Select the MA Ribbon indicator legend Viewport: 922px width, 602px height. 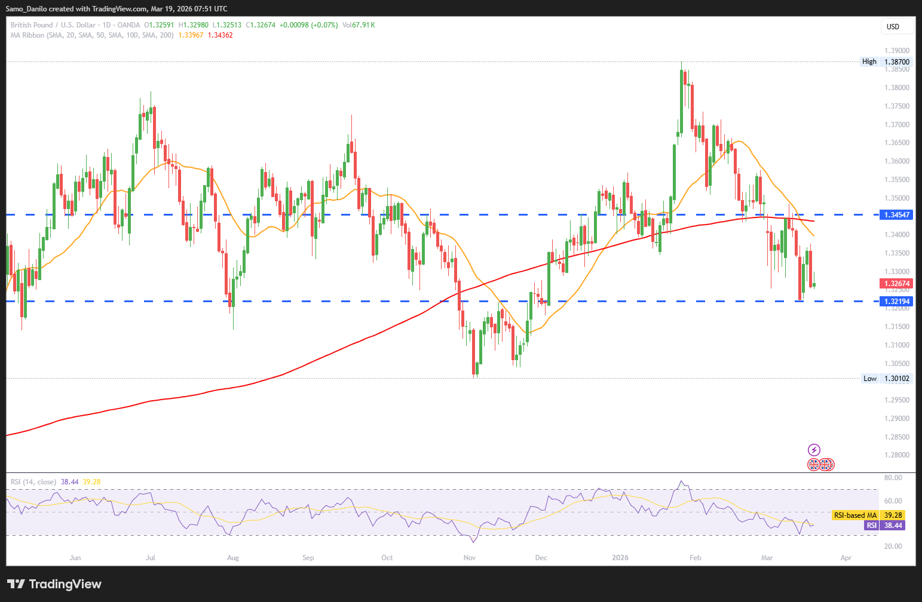coord(92,35)
